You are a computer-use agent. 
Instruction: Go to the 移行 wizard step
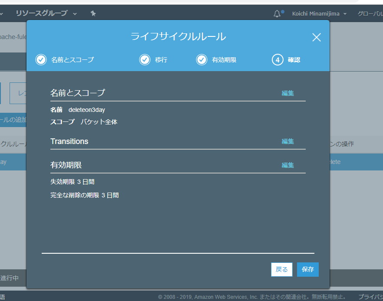click(x=161, y=60)
